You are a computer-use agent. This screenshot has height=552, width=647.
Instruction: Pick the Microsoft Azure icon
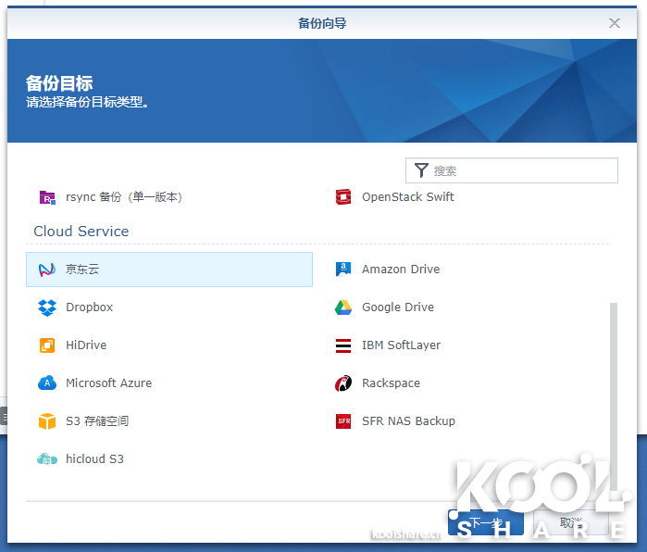[x=47, y=383]
